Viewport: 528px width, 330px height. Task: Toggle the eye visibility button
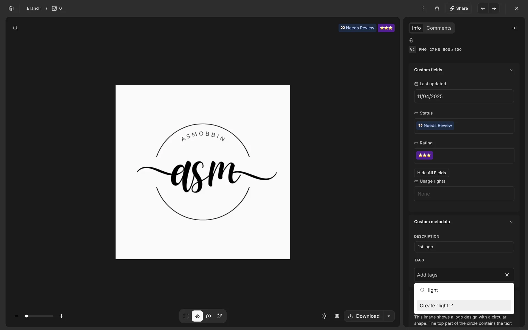tap(197, 316)
